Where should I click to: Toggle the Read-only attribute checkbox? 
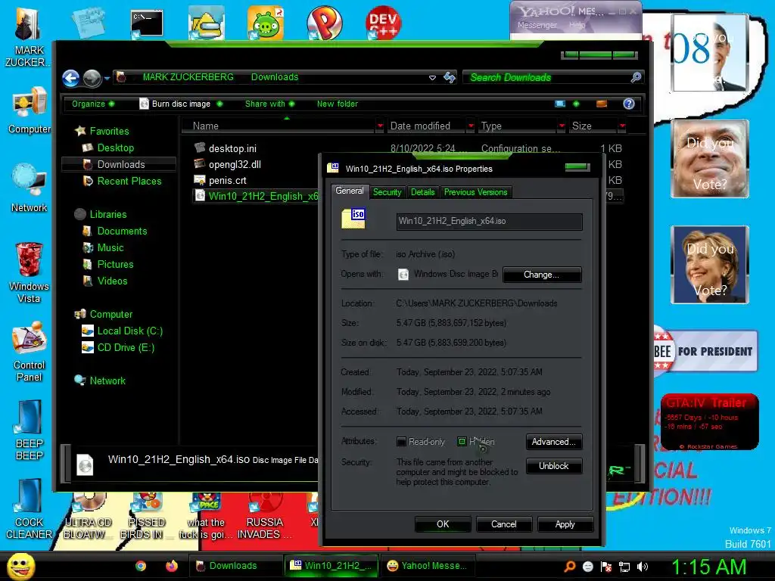point(401,442)
